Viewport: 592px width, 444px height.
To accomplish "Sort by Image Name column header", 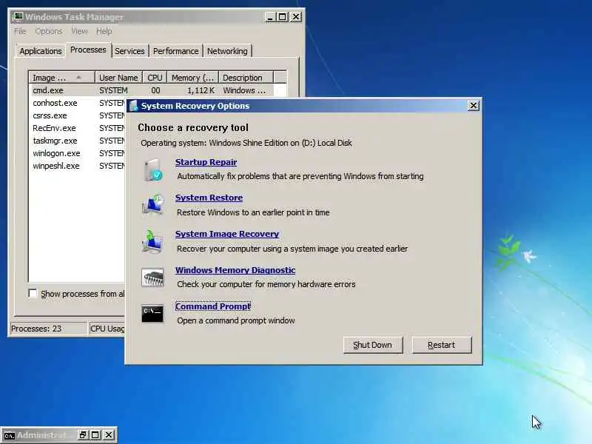I will coord(61,78).
